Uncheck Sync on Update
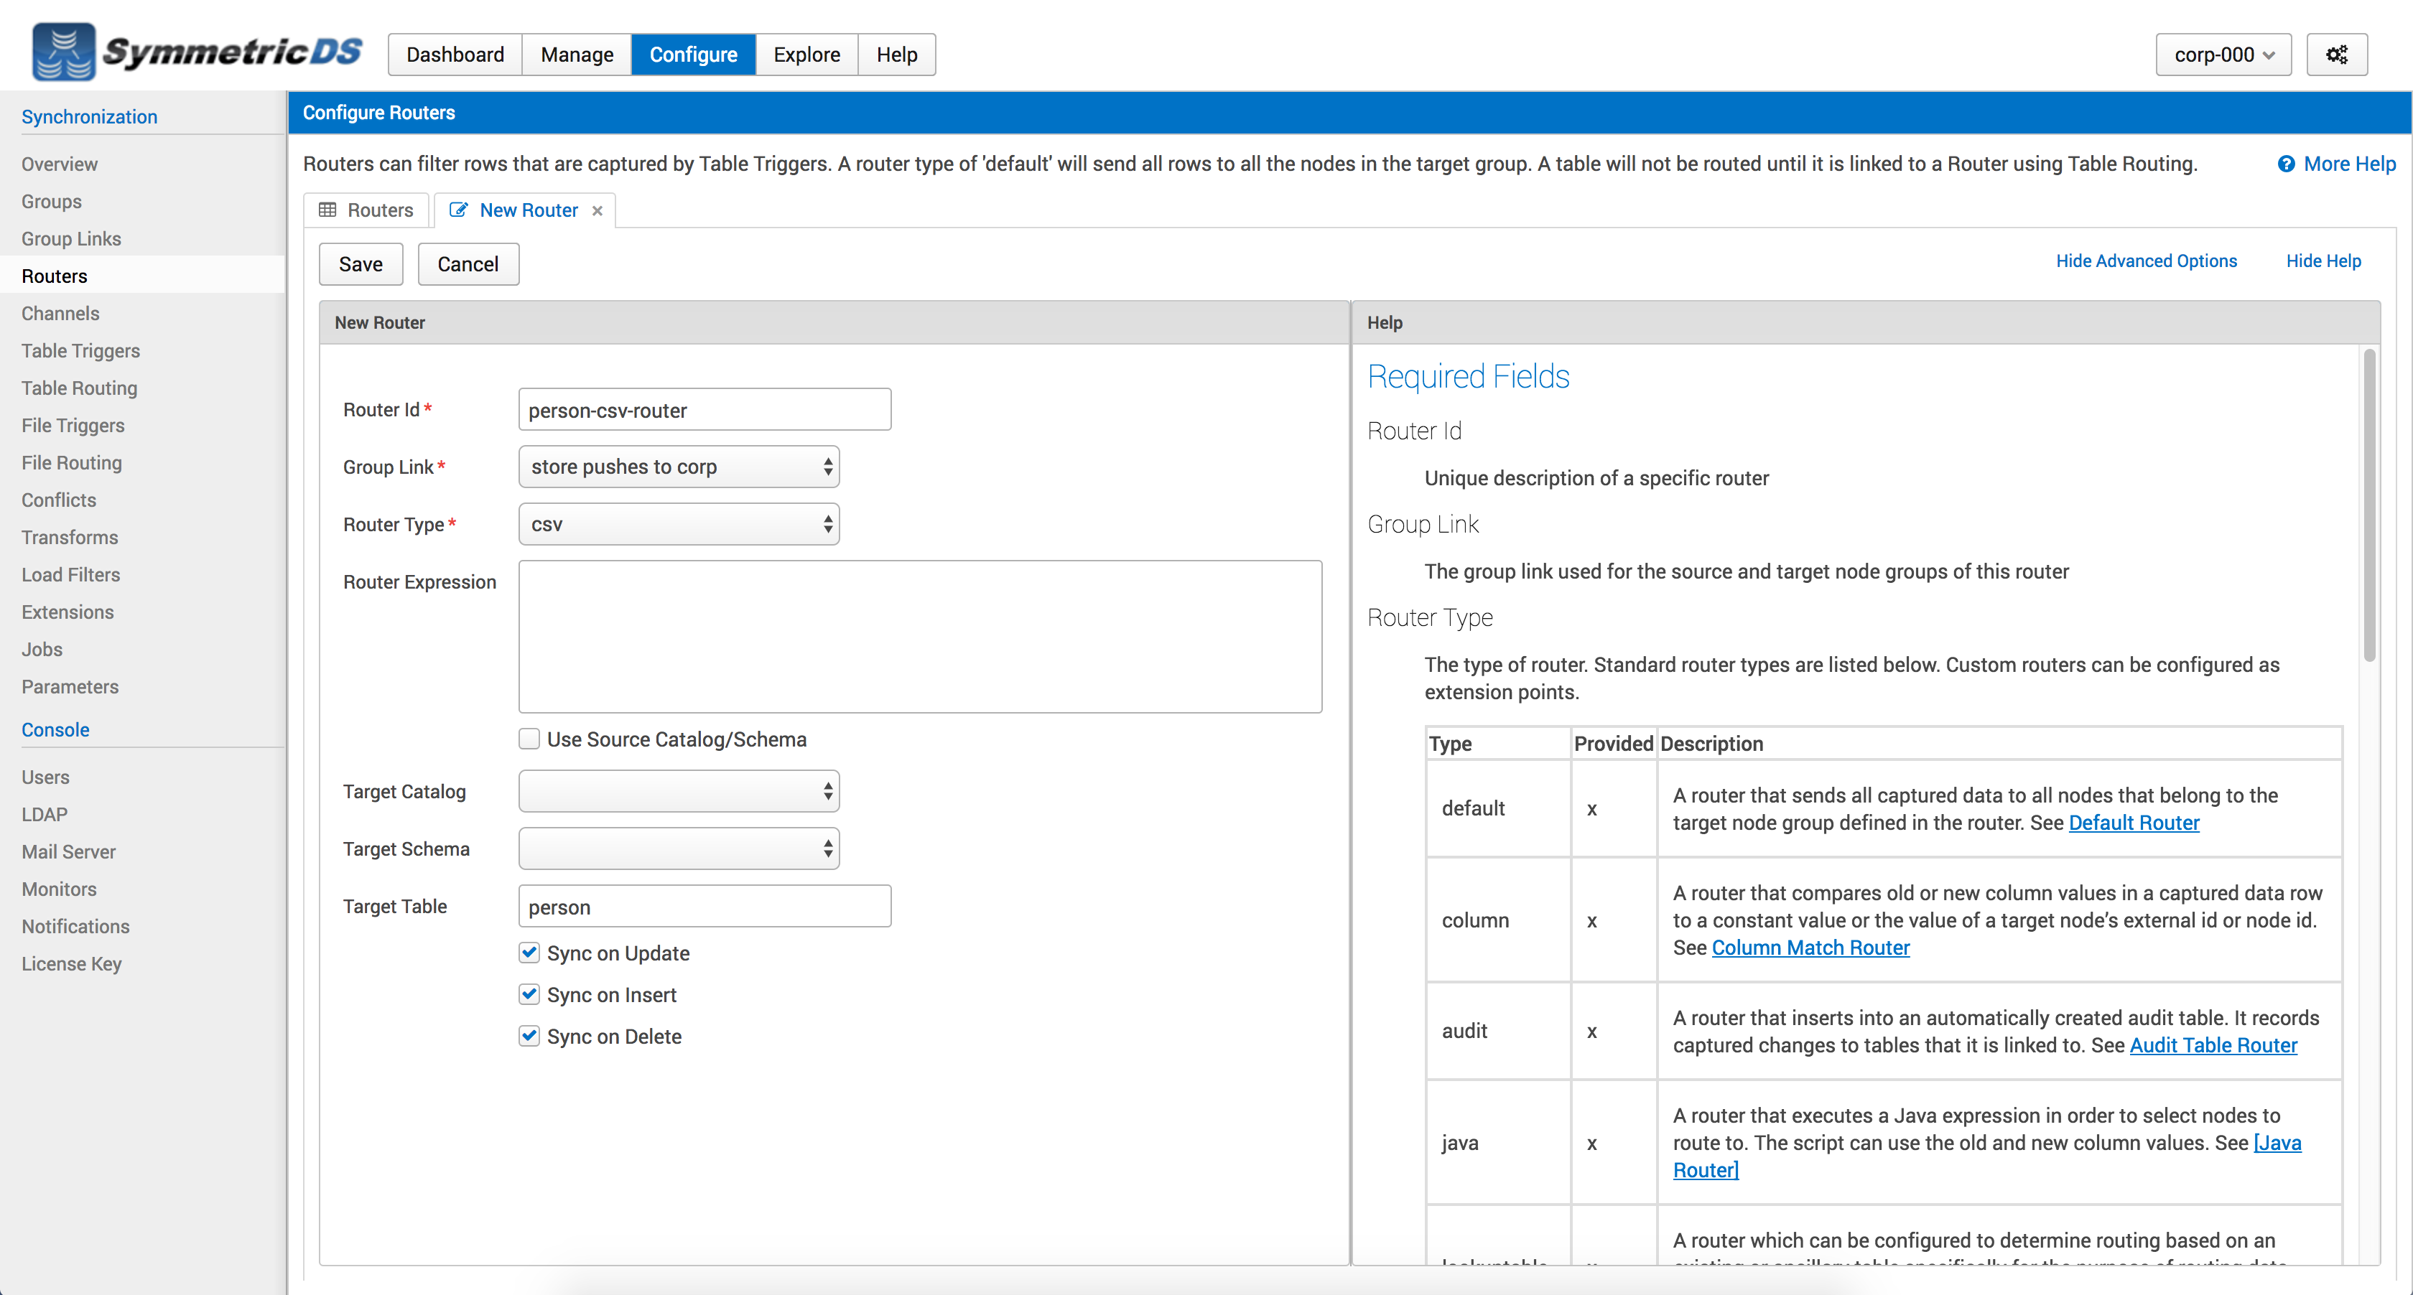 click(529, 953)
